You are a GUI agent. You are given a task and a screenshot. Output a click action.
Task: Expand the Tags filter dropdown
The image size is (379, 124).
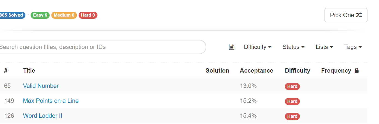(353, 47)
